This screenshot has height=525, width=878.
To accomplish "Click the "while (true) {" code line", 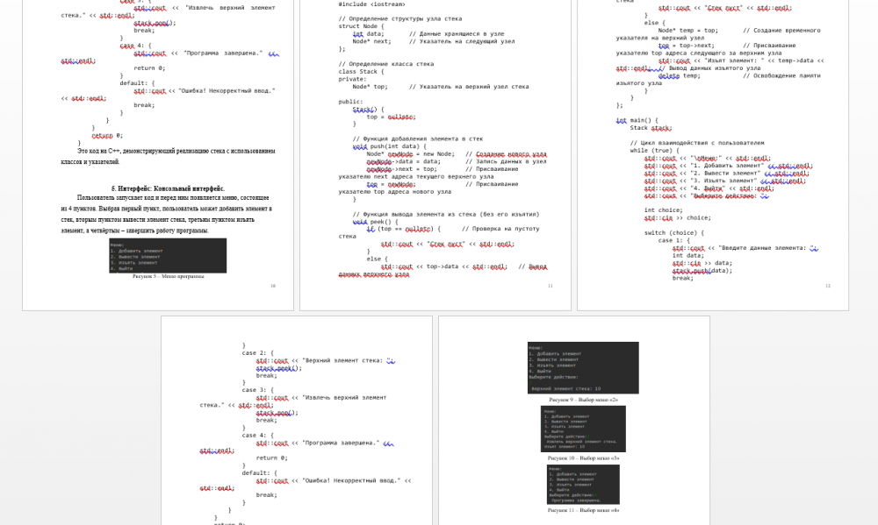I will [654, 151].
